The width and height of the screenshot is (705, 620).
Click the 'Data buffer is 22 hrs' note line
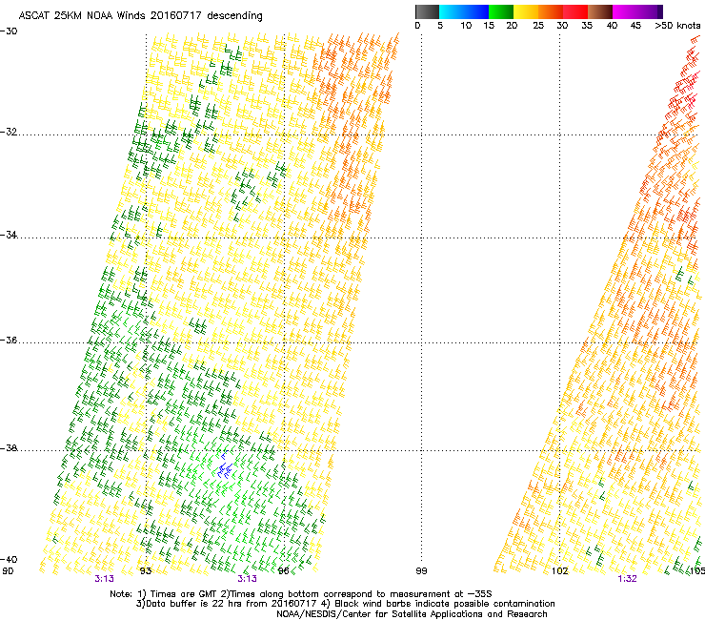click(345, 604)
